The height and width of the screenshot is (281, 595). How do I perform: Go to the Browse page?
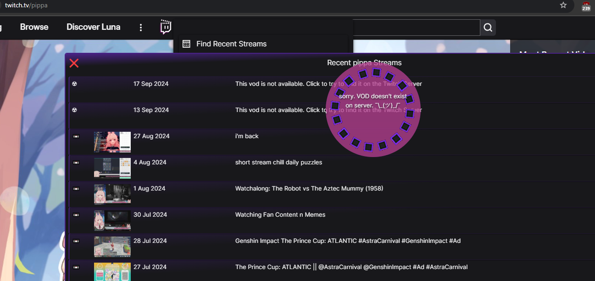click(x=34, y=27)
